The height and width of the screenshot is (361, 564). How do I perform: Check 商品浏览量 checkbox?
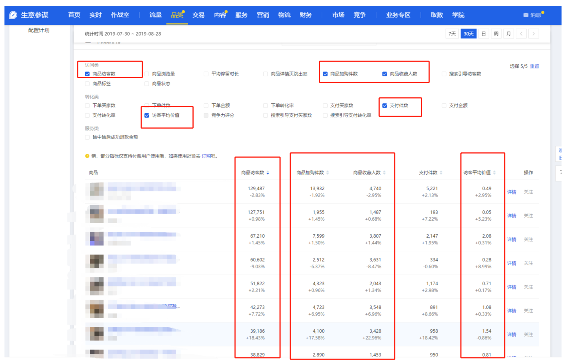click(x=147, y=74)
